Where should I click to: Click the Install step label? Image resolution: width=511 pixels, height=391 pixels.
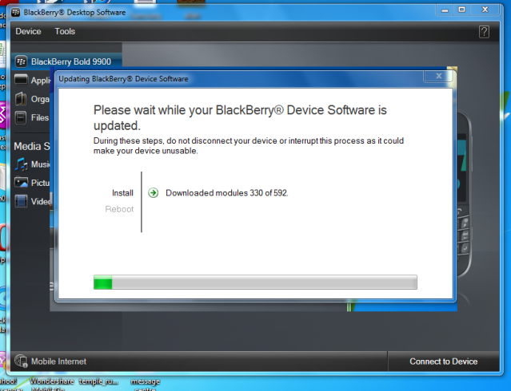point(122,193)
